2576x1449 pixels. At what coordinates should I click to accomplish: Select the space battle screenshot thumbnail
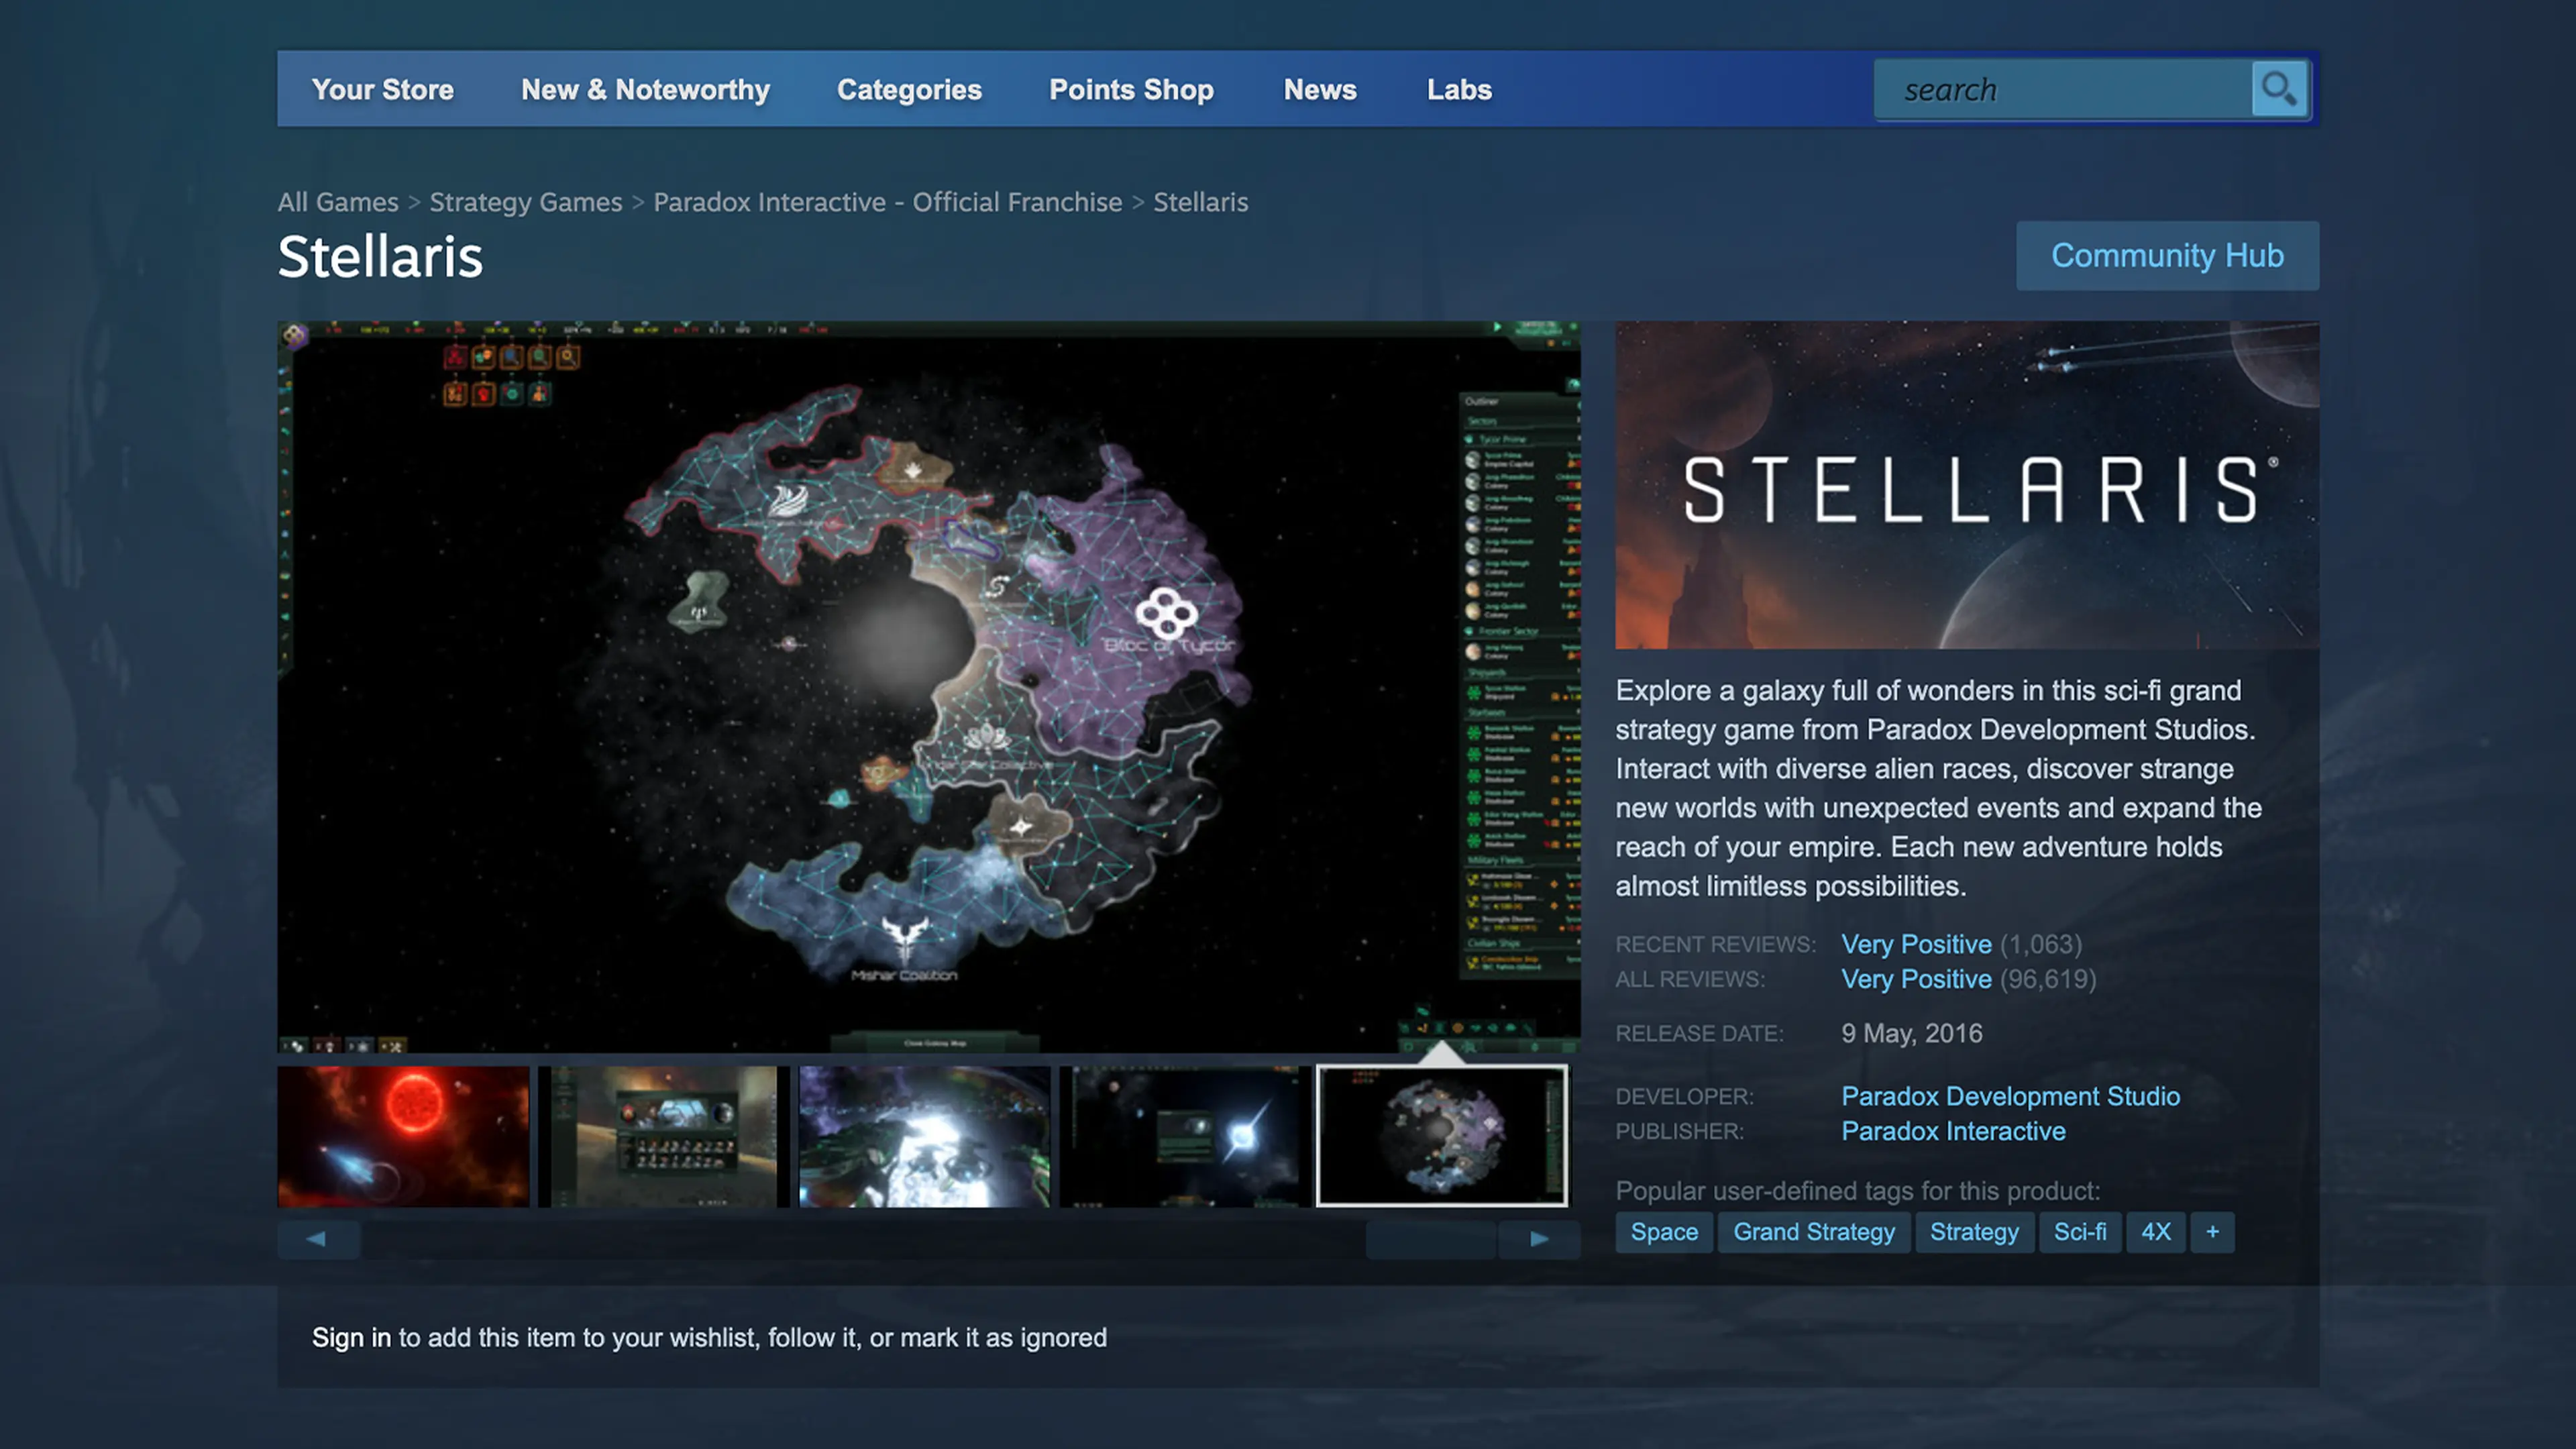point(925,1137)
